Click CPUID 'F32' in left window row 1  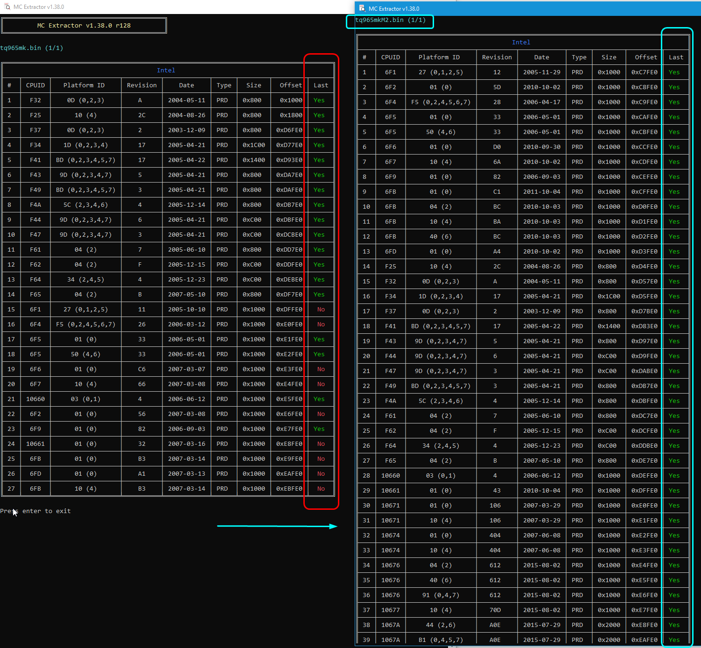click(35, 100)
